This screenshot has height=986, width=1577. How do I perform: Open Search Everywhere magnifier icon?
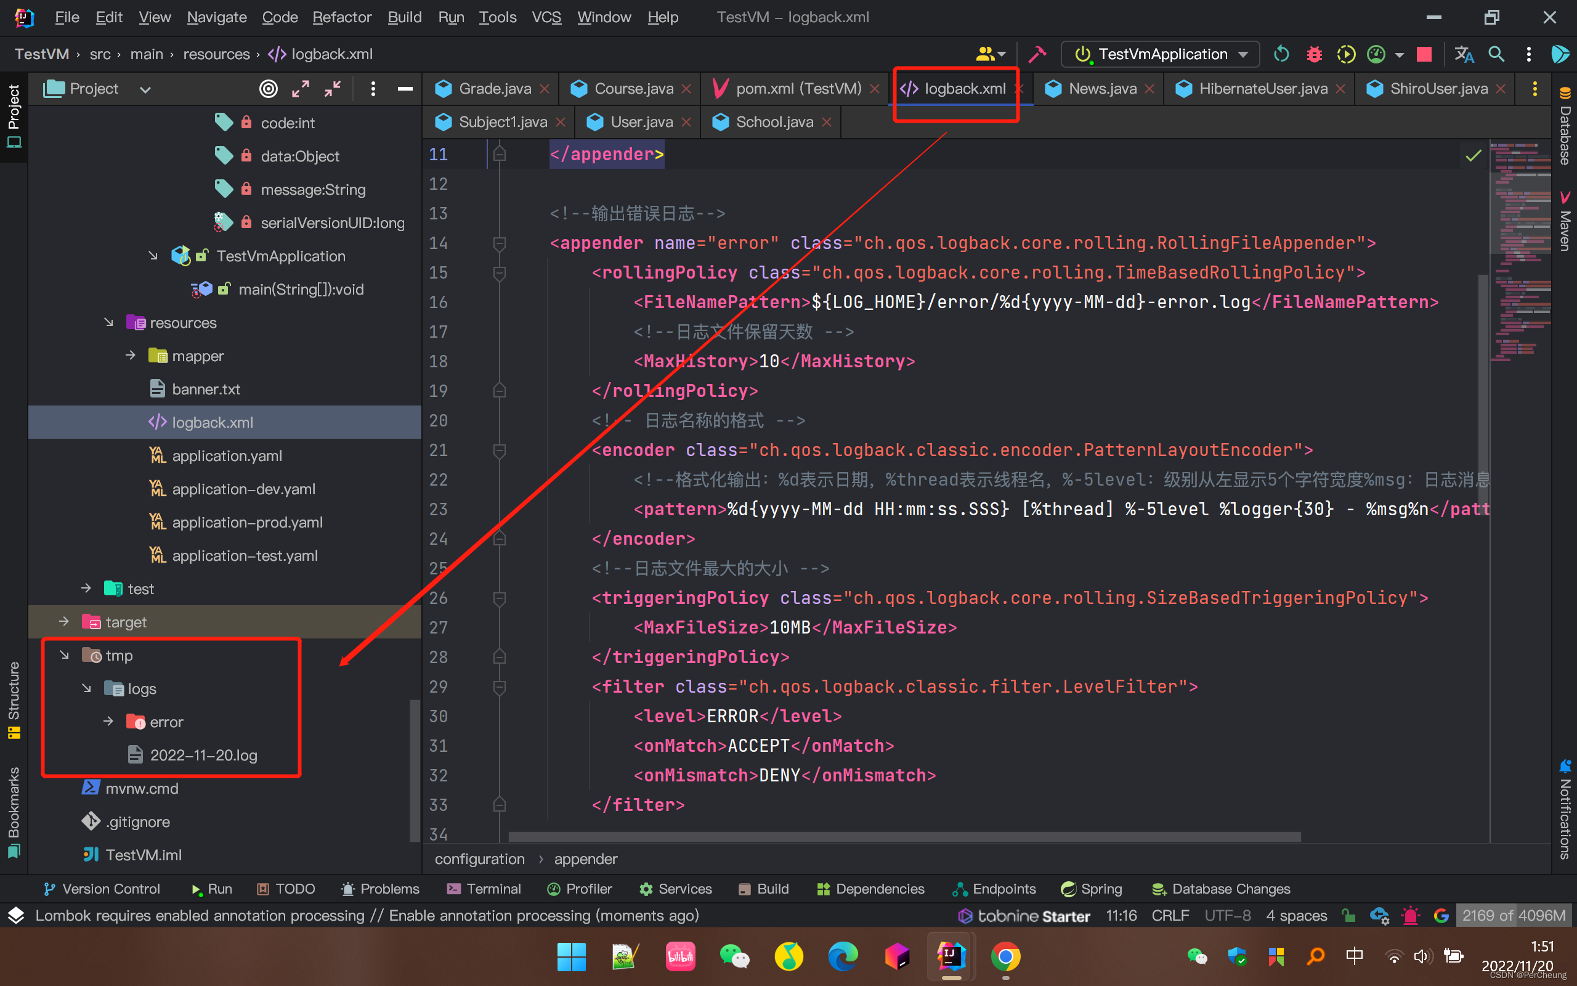(x=1497, y=54)
